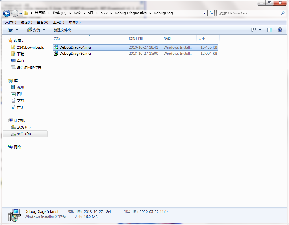289x225 pixels.
Task: Go to 5月 in address bar
Action: tap(90, 13)
